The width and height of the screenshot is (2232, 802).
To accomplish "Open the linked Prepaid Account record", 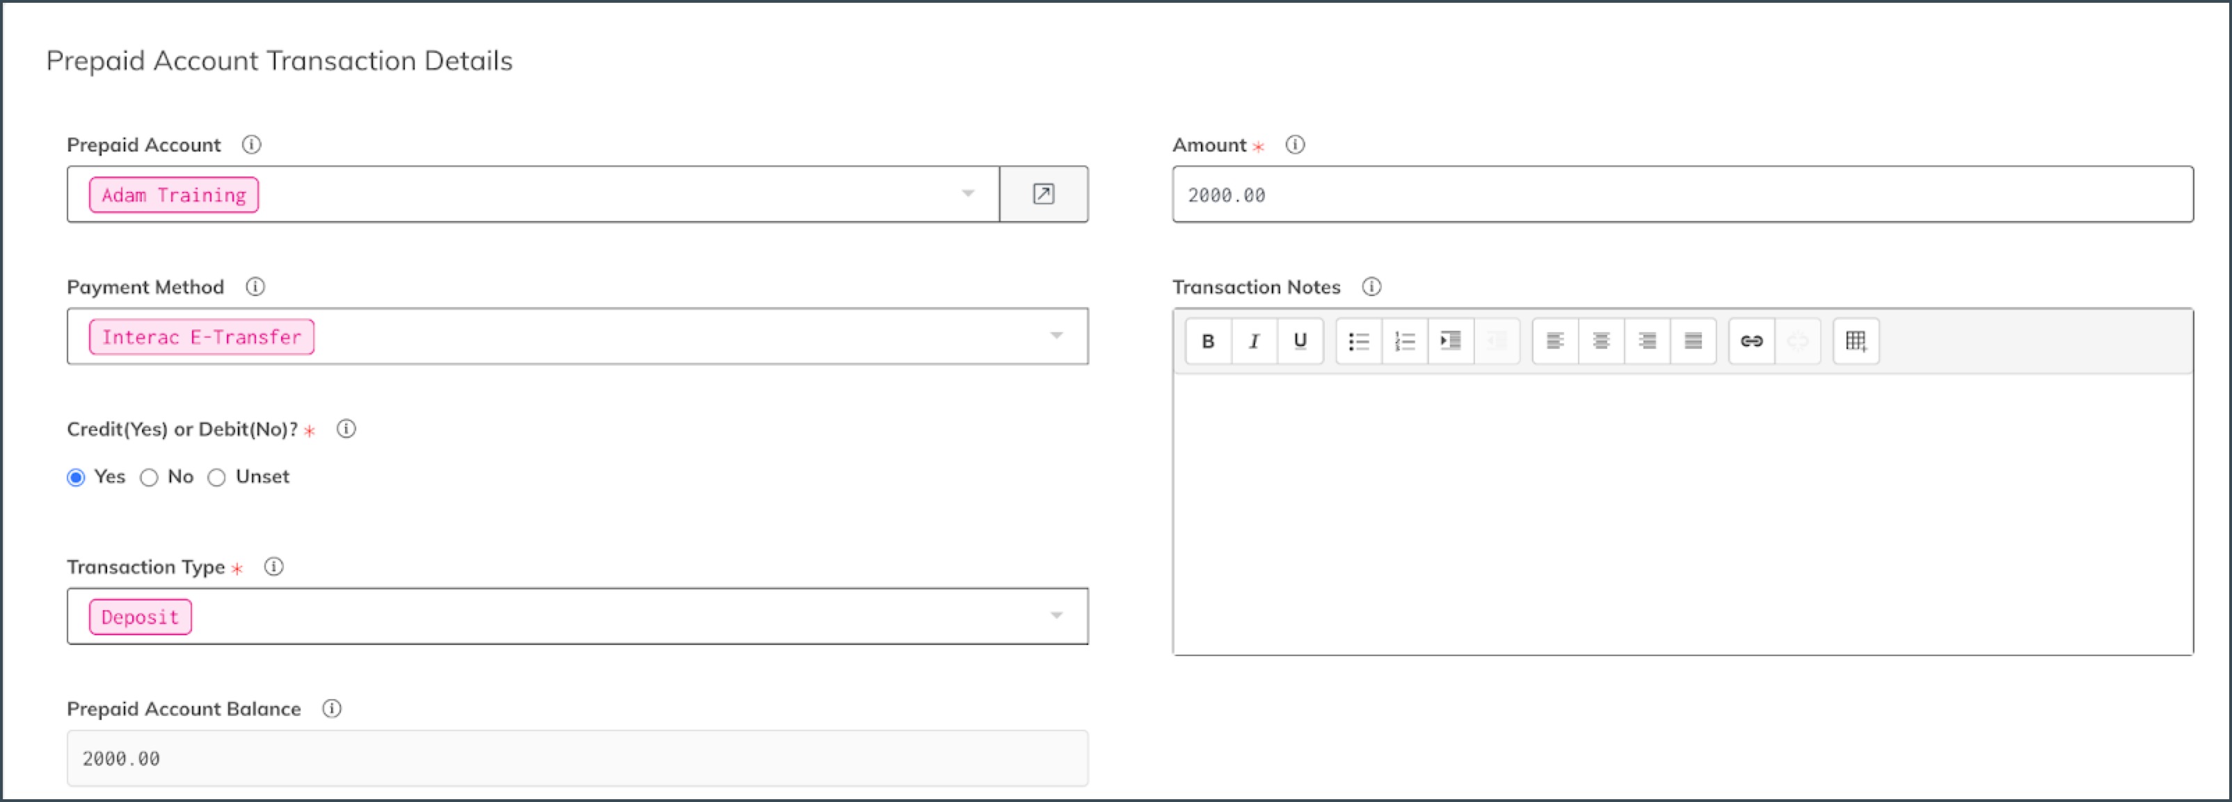I will click(1044, 194).
